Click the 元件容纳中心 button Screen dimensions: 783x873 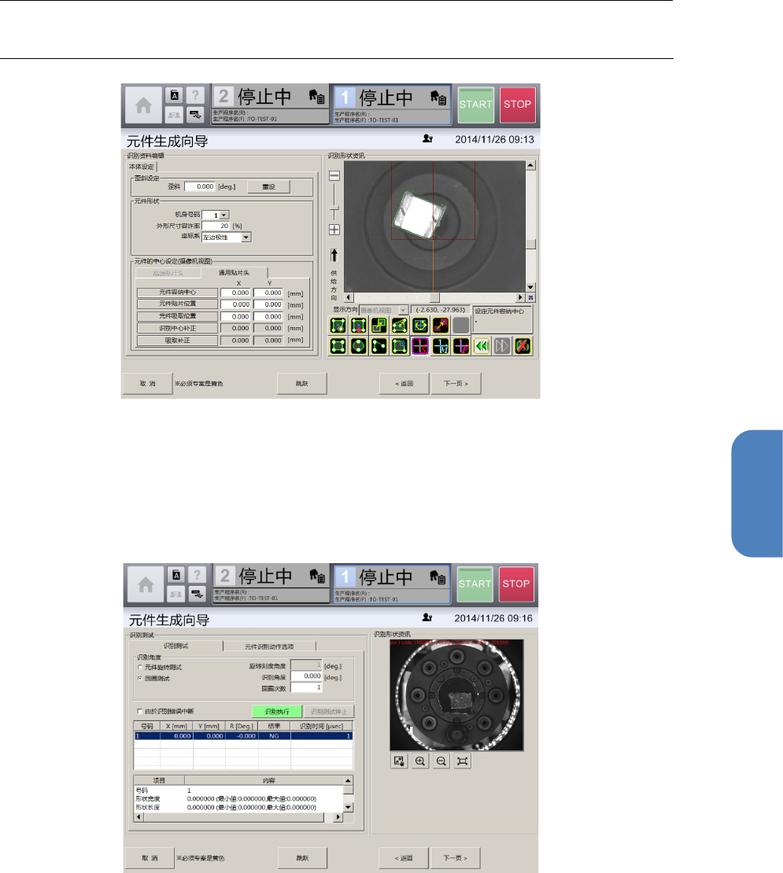tap(178, 293)
